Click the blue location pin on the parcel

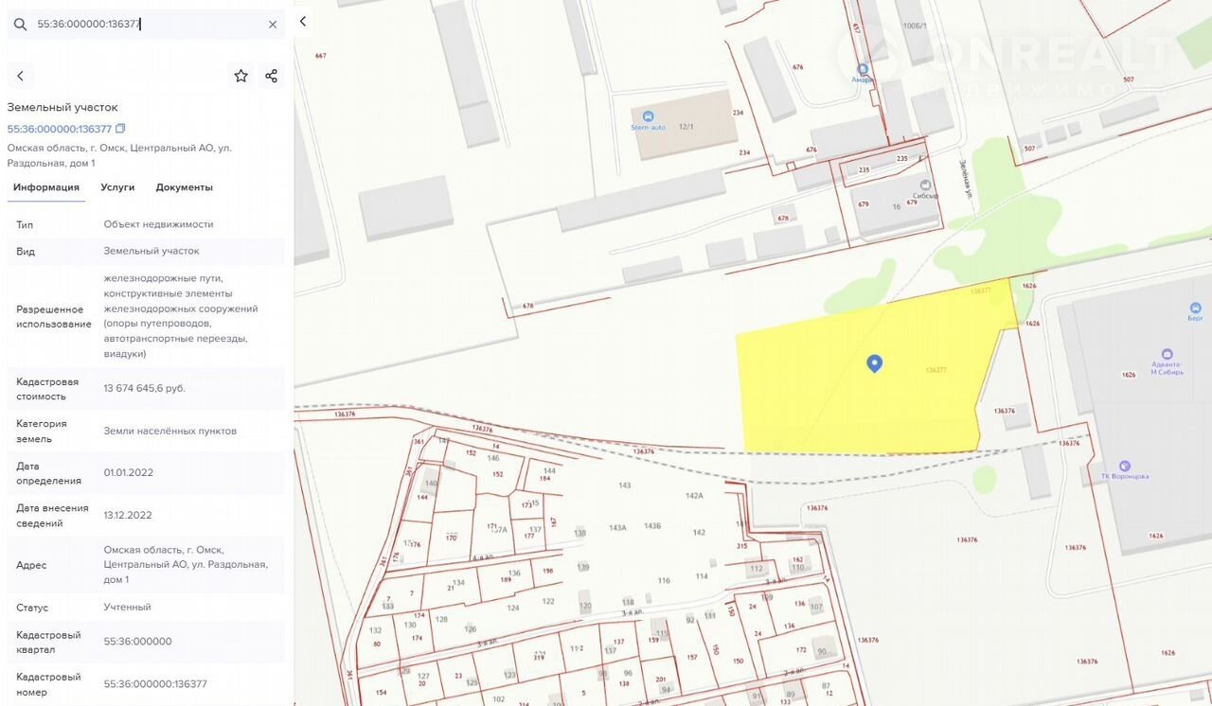click(x=874, y=363)
